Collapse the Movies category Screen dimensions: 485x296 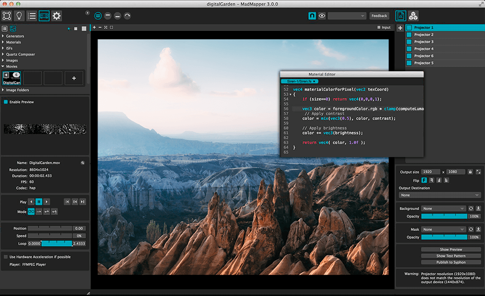pyautogui.click(x=3, y=66)
